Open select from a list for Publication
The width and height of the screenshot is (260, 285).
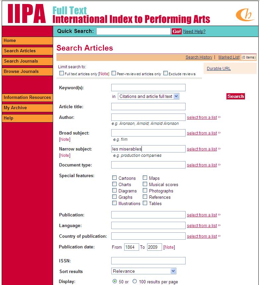coord(202,215)
